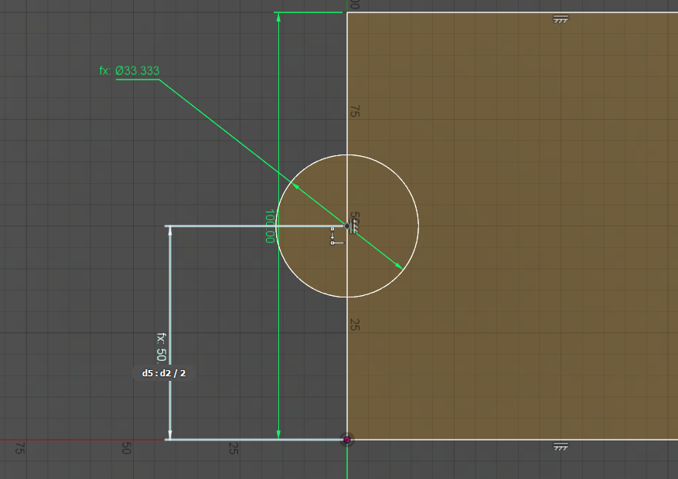Click the fx: Ø33.333 diameter dimension label
This screenshot has height=479, width=678.
pos(128,70)
